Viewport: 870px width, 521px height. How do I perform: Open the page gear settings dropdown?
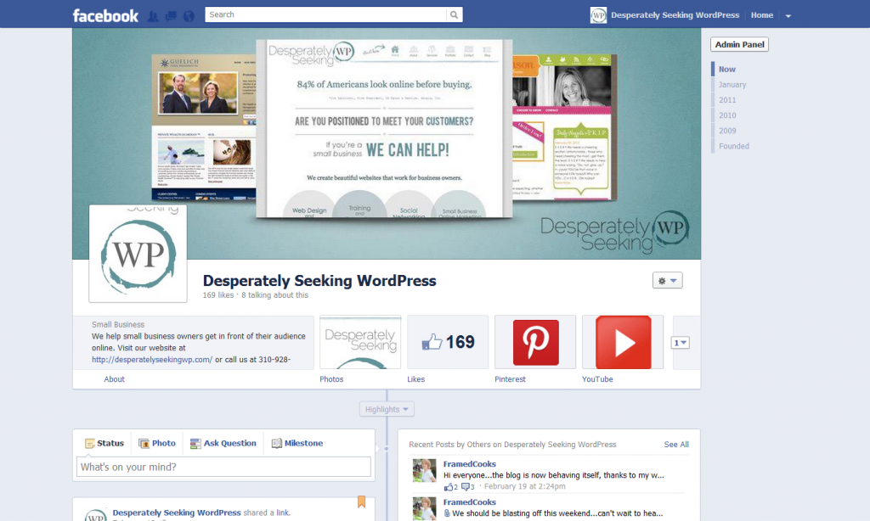[x=668, y=281]
